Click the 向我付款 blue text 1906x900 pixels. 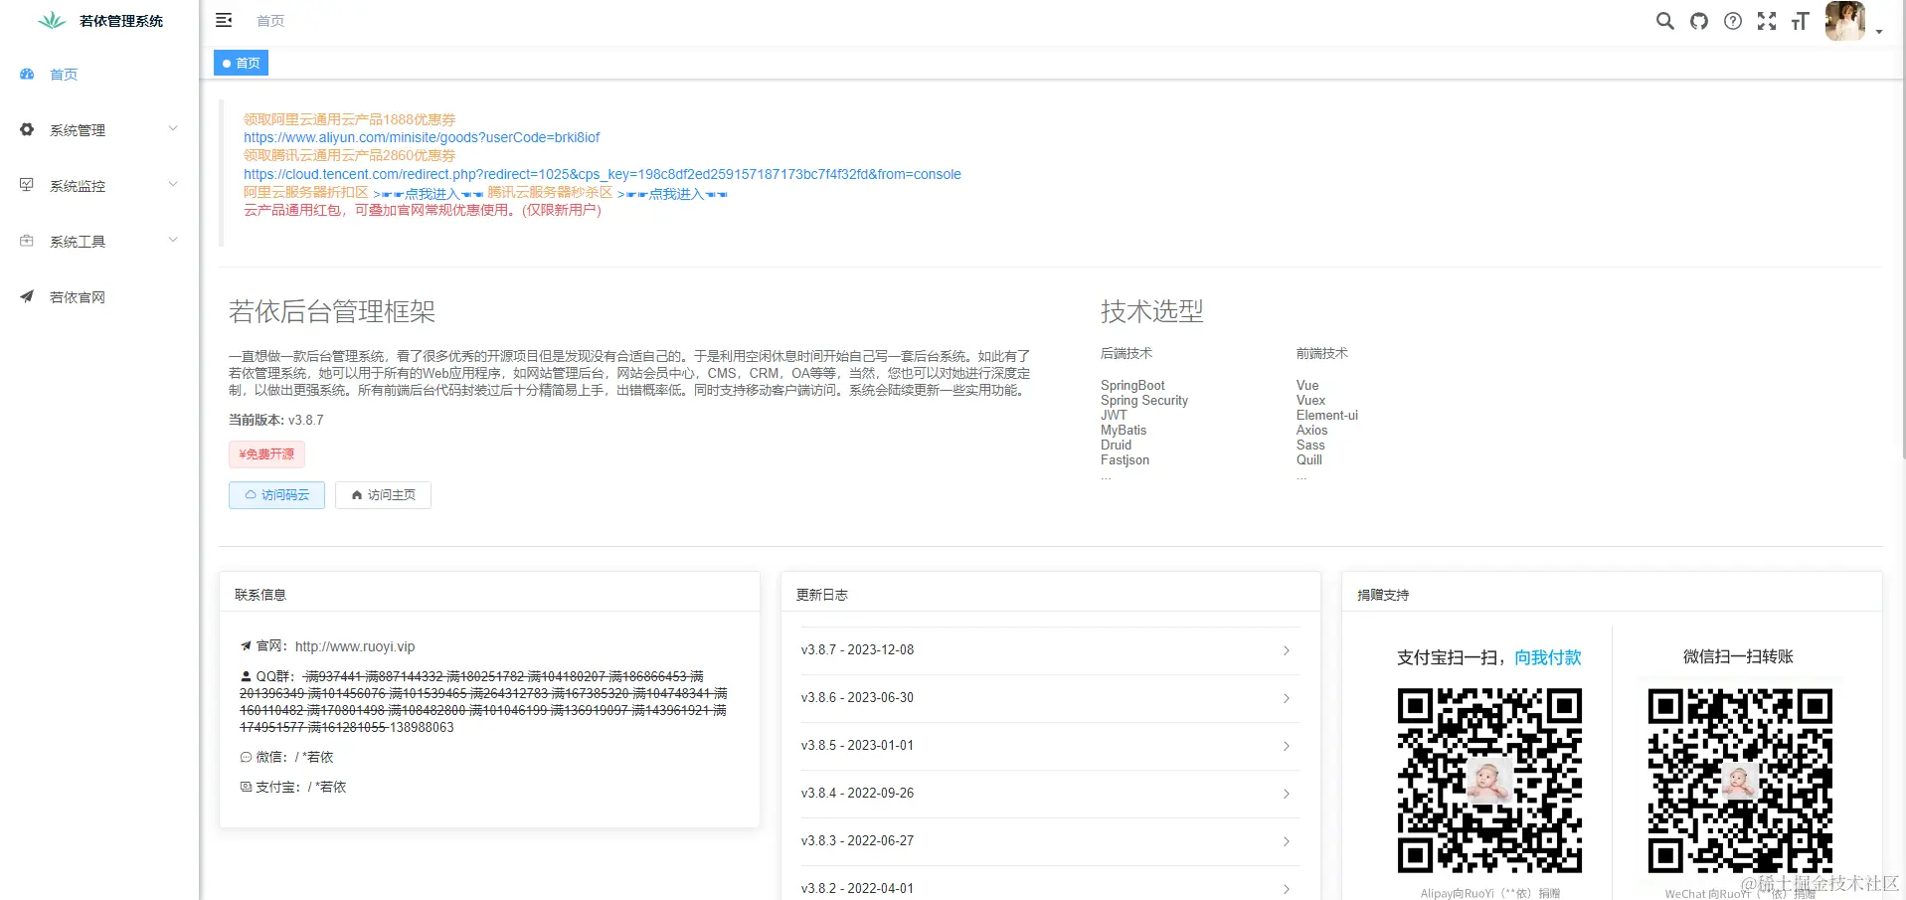pyautogui.click(x=1548, y=657)
